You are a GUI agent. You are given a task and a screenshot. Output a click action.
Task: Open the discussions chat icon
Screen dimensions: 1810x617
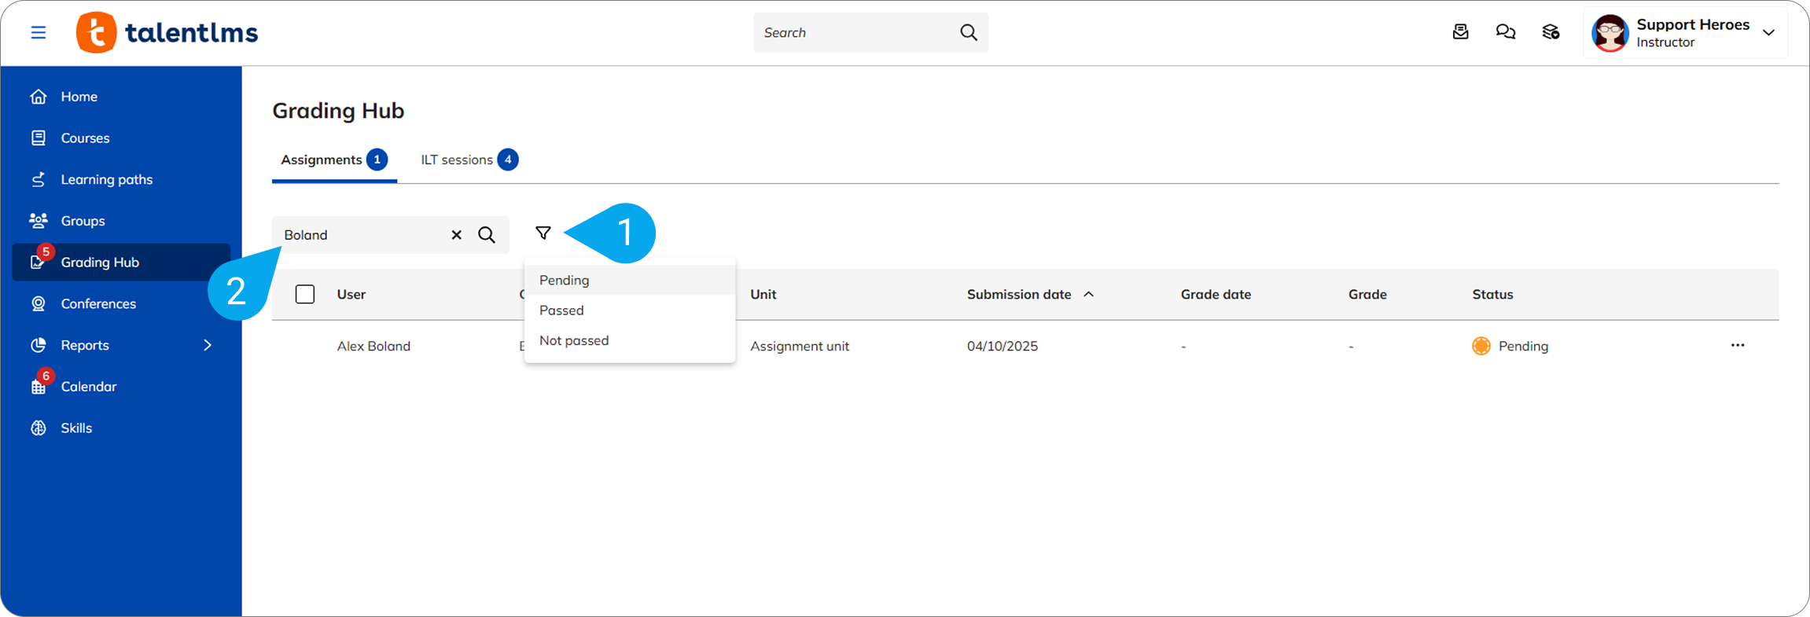1505,32
